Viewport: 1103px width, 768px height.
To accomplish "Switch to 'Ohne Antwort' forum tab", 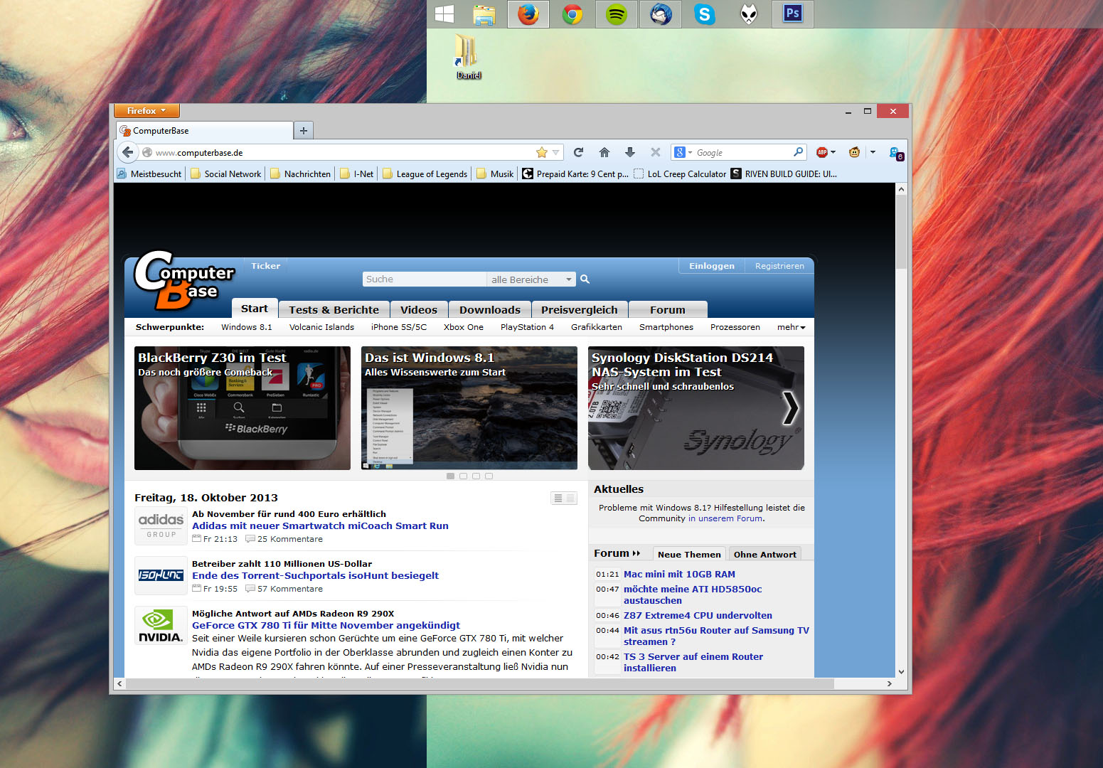I will coord(764,555).
